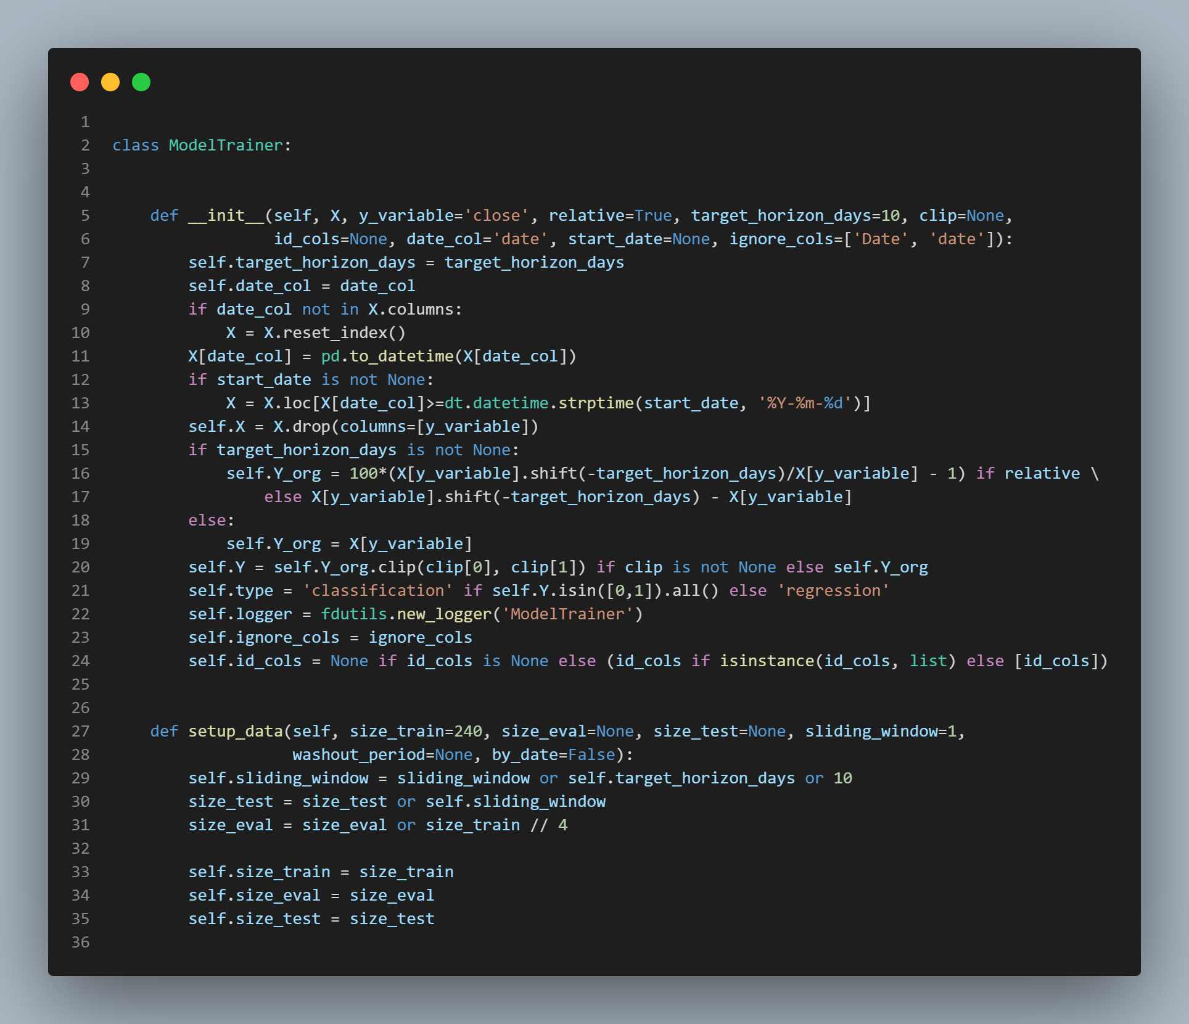Screen dimensions: 1189x1024
Task: Click fdutils.new_logger call
Action: (406, 614)
